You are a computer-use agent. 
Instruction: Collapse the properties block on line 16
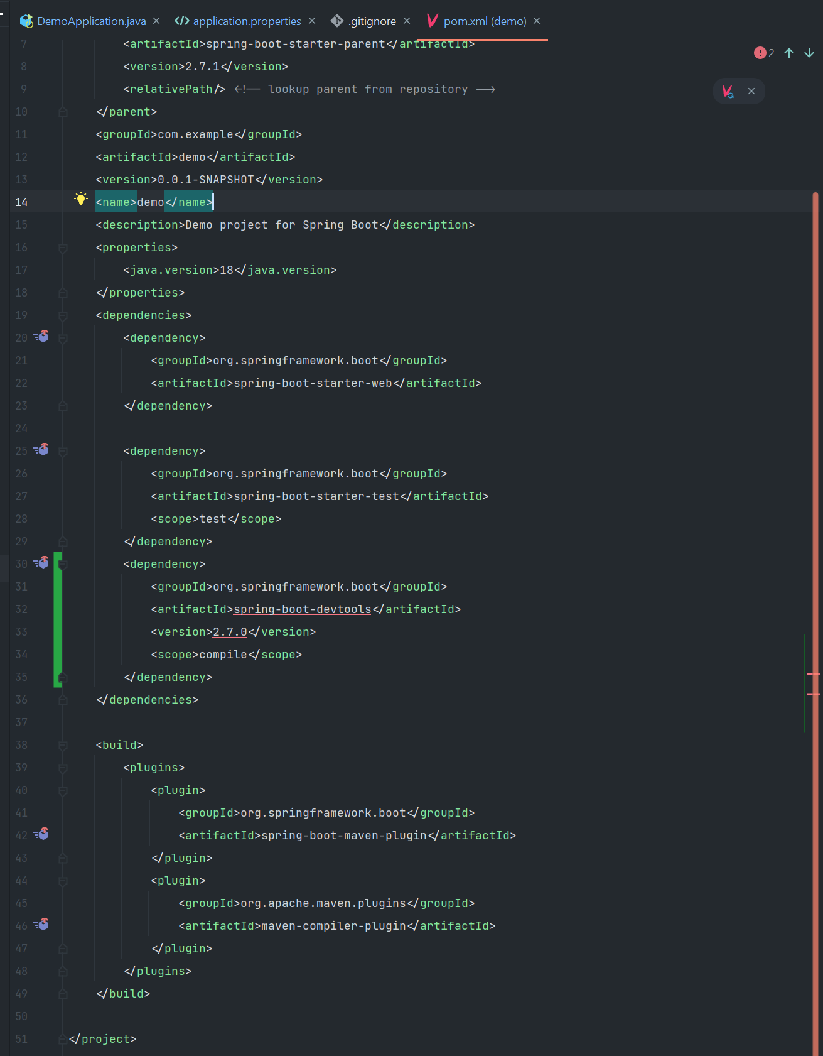click(x=63, y=248)
